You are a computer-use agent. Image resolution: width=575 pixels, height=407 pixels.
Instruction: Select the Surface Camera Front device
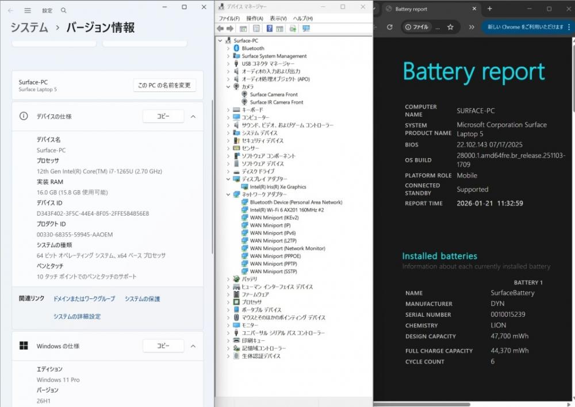click(274, 94)
